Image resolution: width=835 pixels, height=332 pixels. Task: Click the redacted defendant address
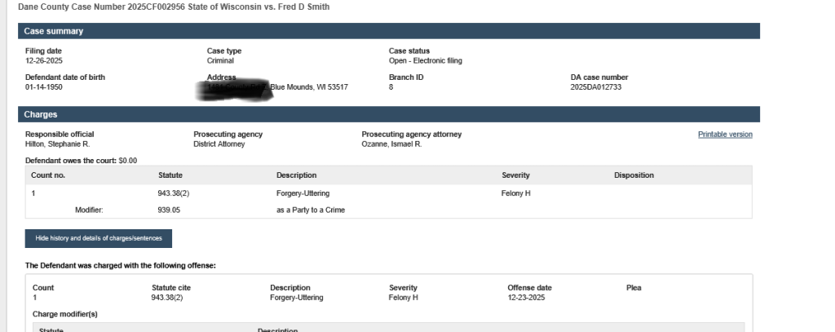click(236, 87)
